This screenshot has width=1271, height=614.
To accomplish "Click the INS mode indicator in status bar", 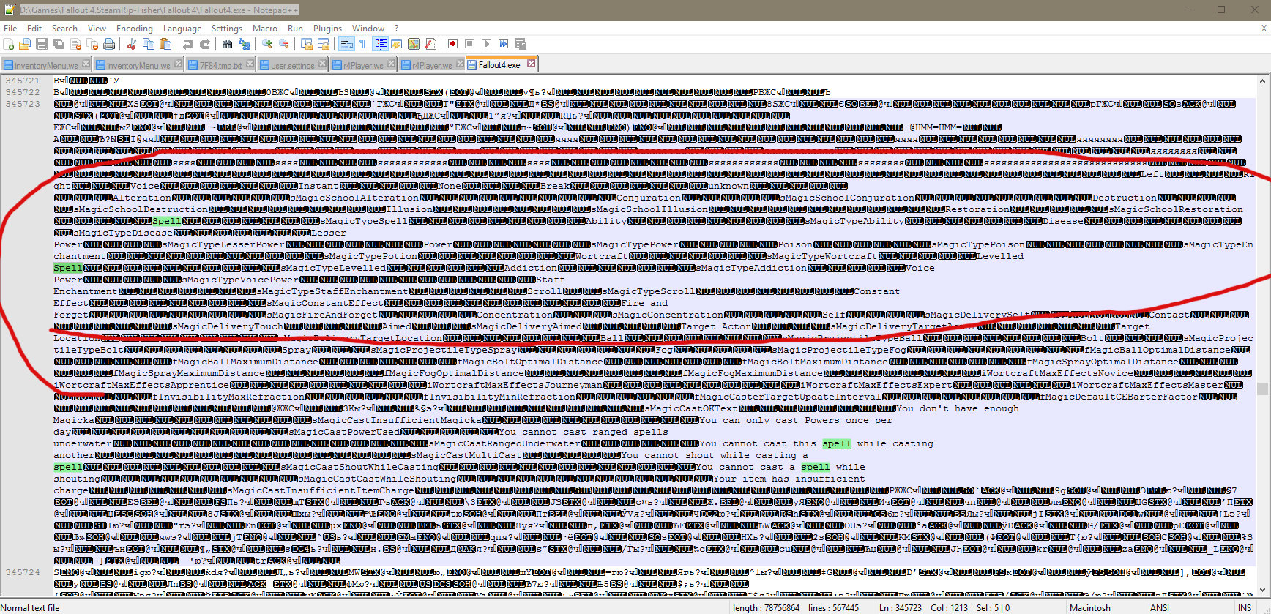I will click(x=1245, y=607).
